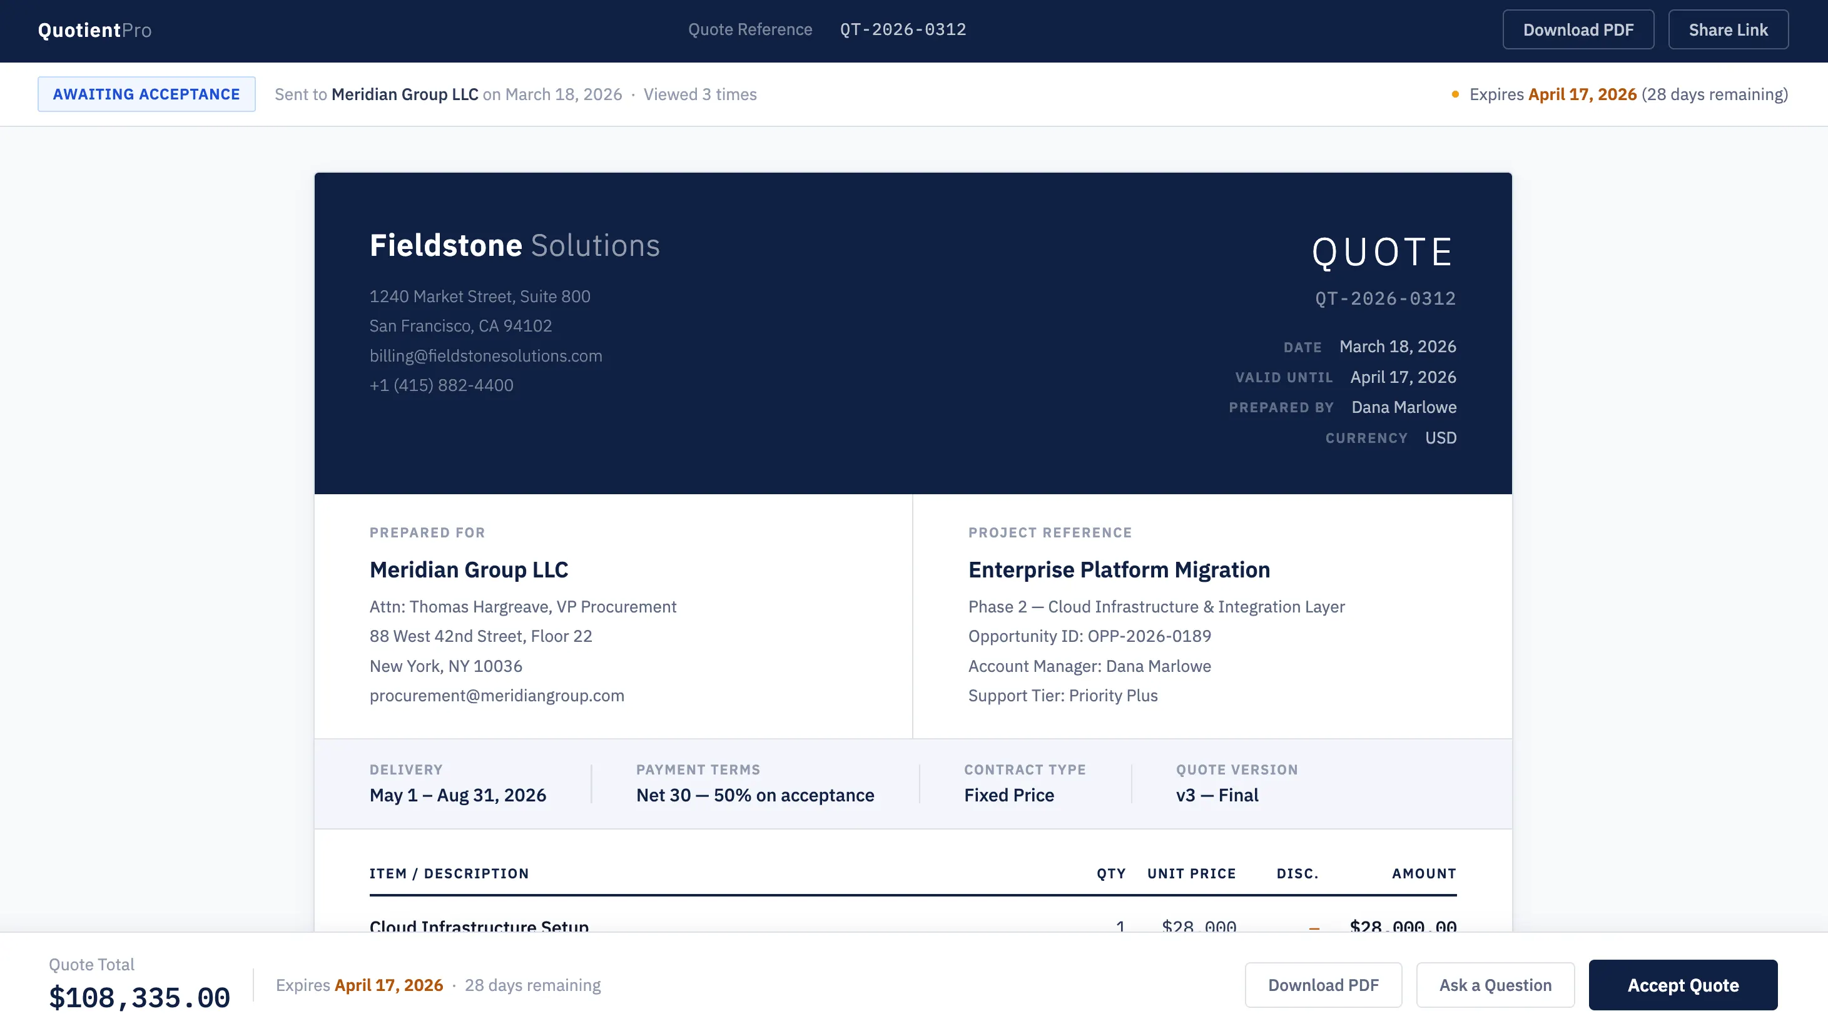
Task: Click the date value March 18, 2026
Action: pos(1397,347)
